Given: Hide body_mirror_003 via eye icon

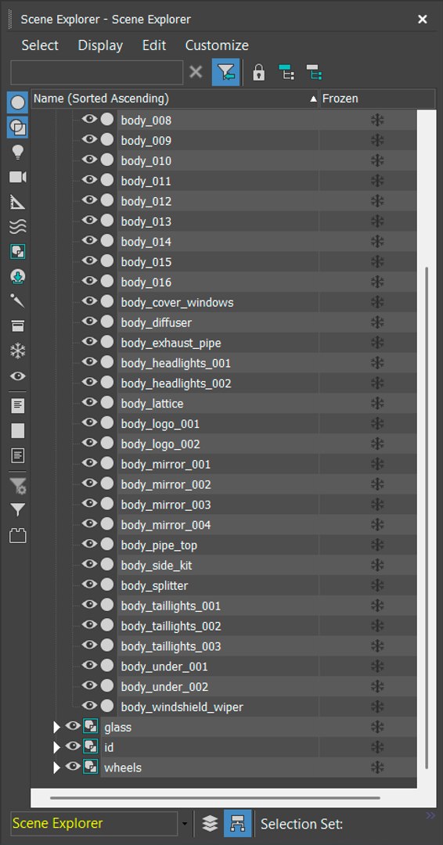Looking at the screenshot, I should [89, 503].
